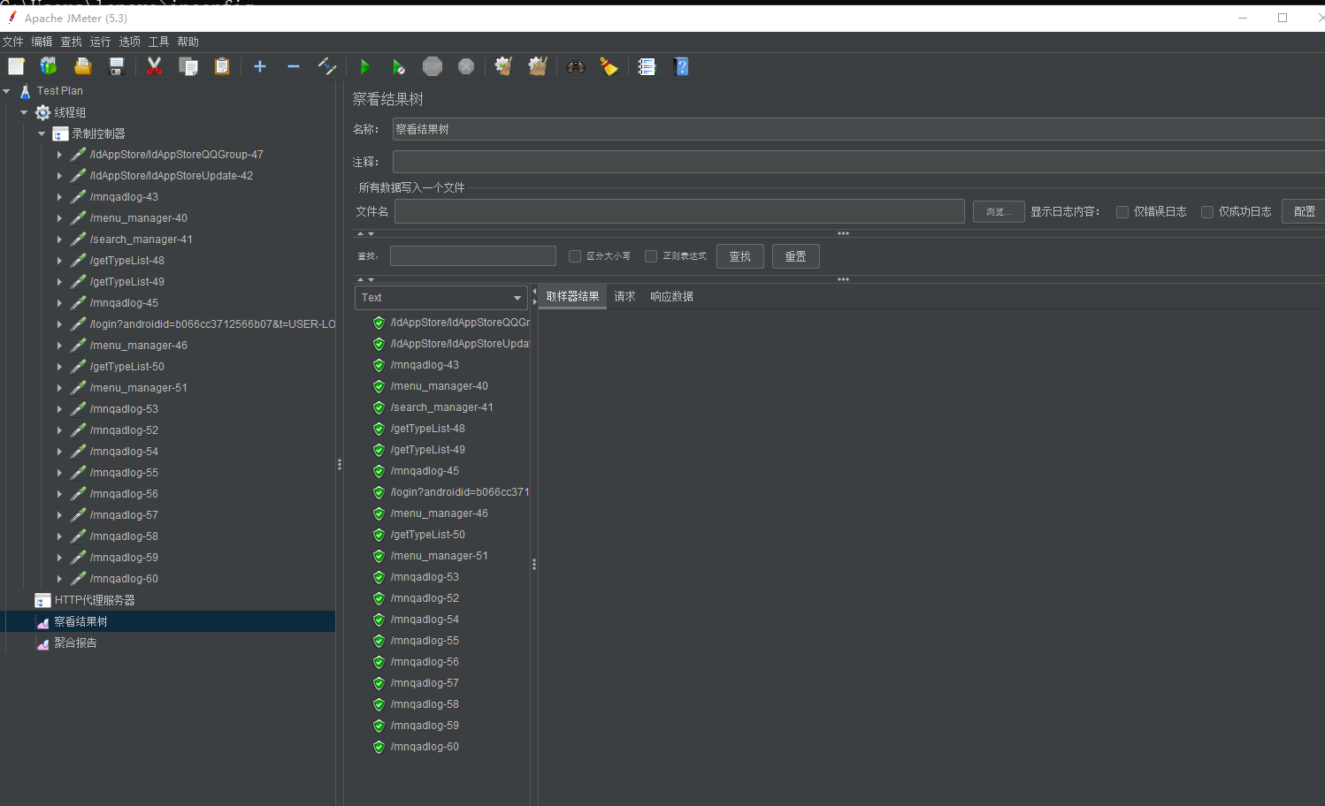Open the 选项 menu
Image resolution: width=1325 pixels, height=806 pixels.
click(129, 42)
